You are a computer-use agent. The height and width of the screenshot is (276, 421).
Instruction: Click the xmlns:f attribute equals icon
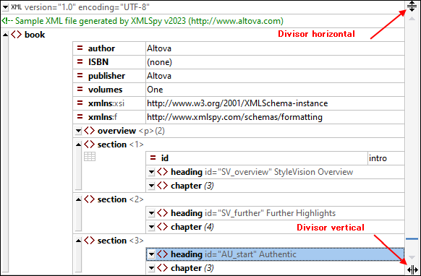[80, 116]
